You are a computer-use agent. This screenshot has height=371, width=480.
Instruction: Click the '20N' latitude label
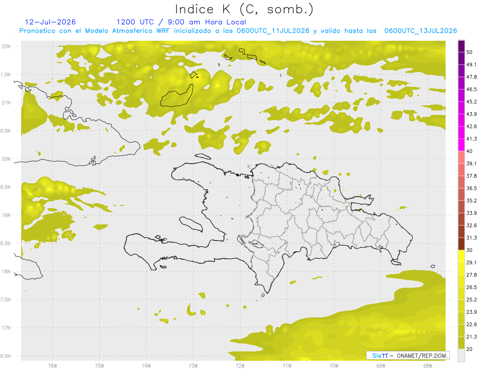6,159
